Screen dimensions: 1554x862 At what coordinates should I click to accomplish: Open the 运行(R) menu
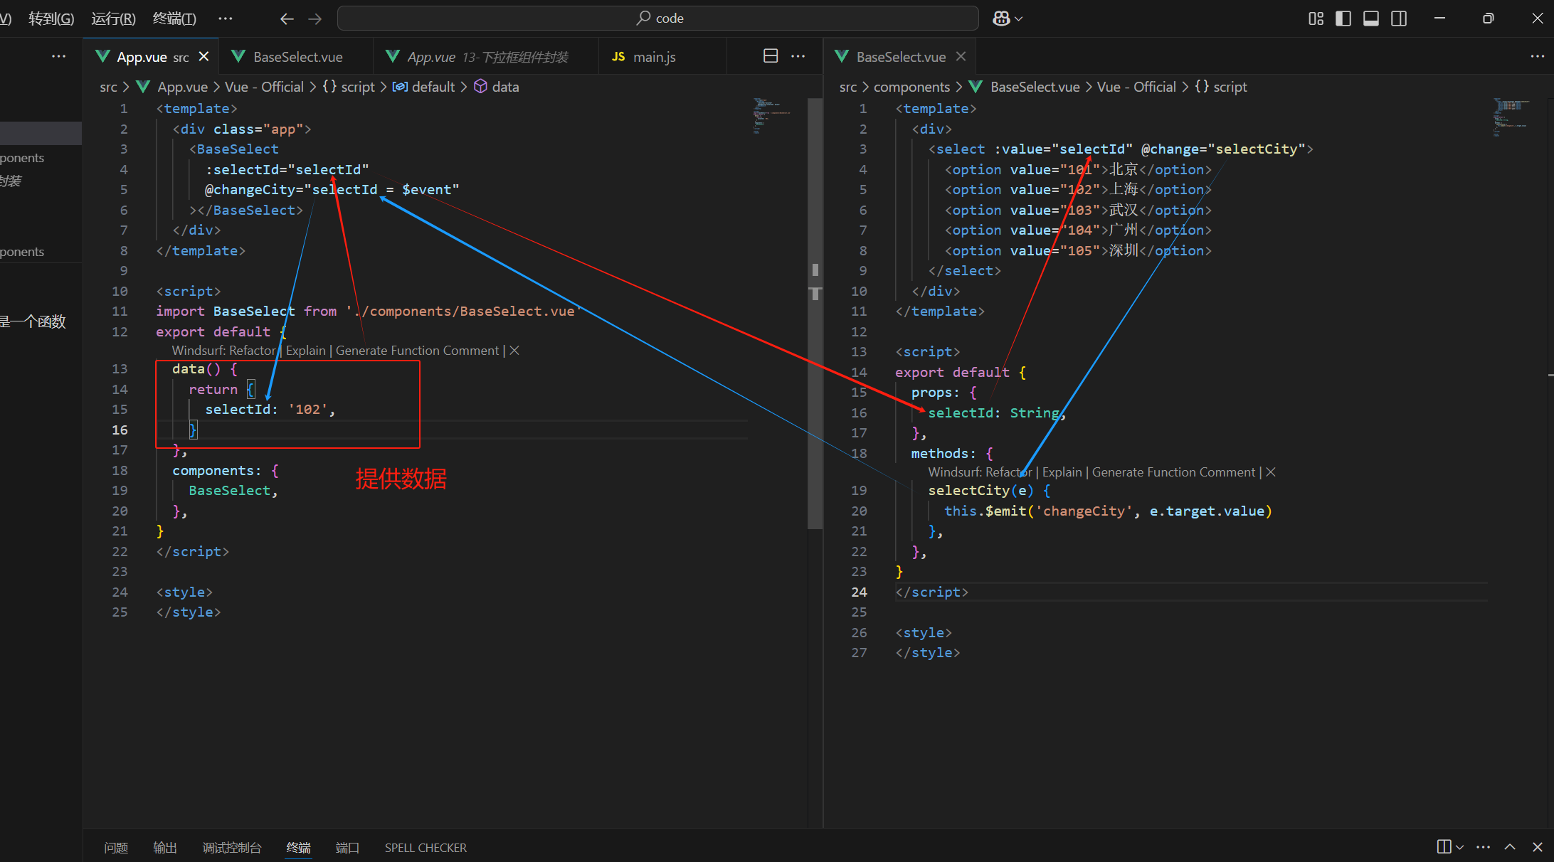[x=113, y=18]
